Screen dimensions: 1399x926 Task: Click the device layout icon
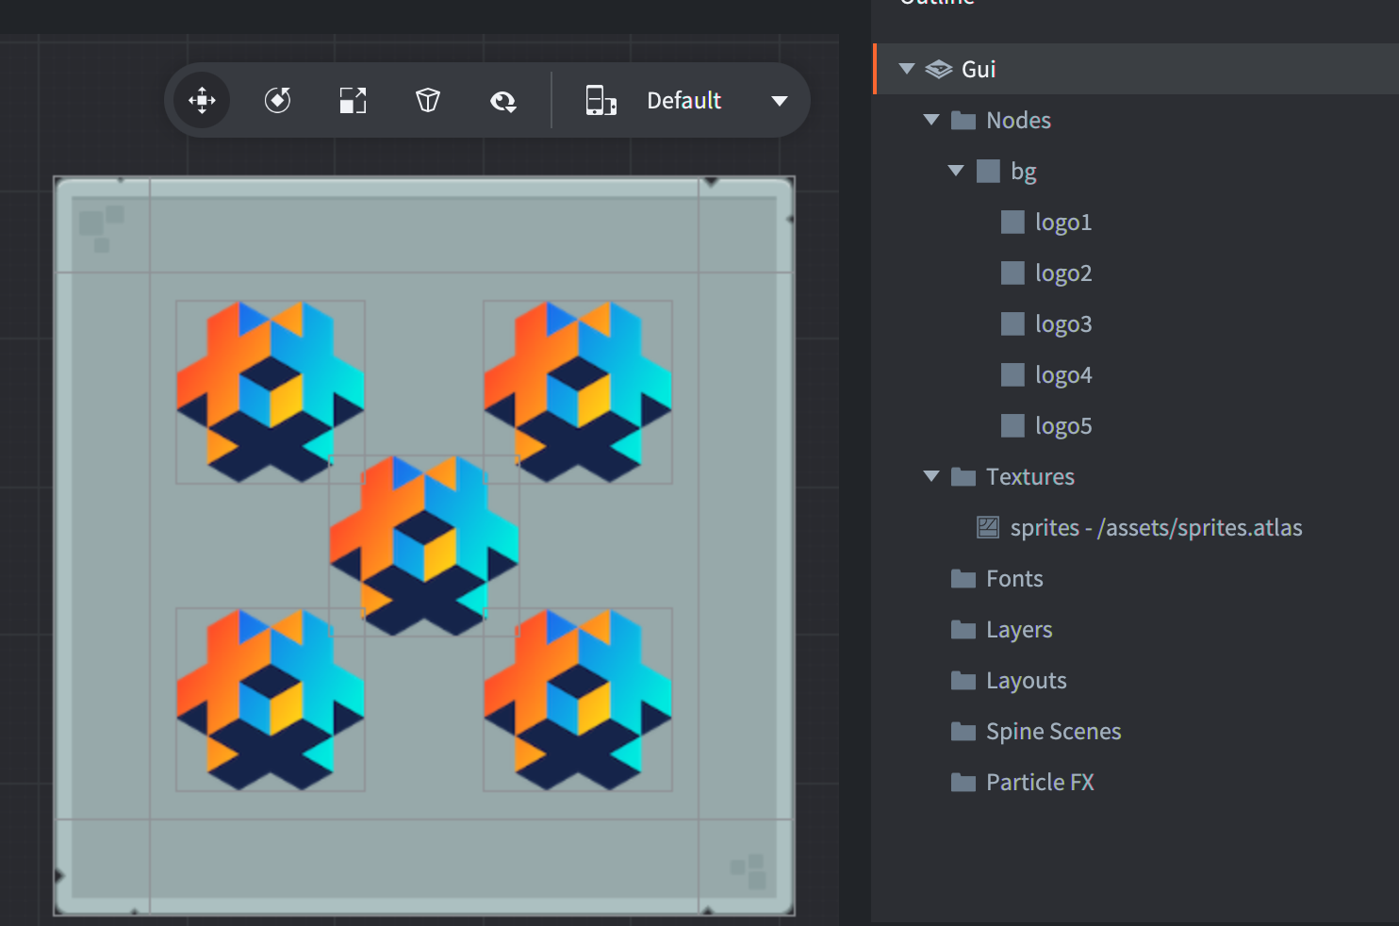click(x=601, y=100)
